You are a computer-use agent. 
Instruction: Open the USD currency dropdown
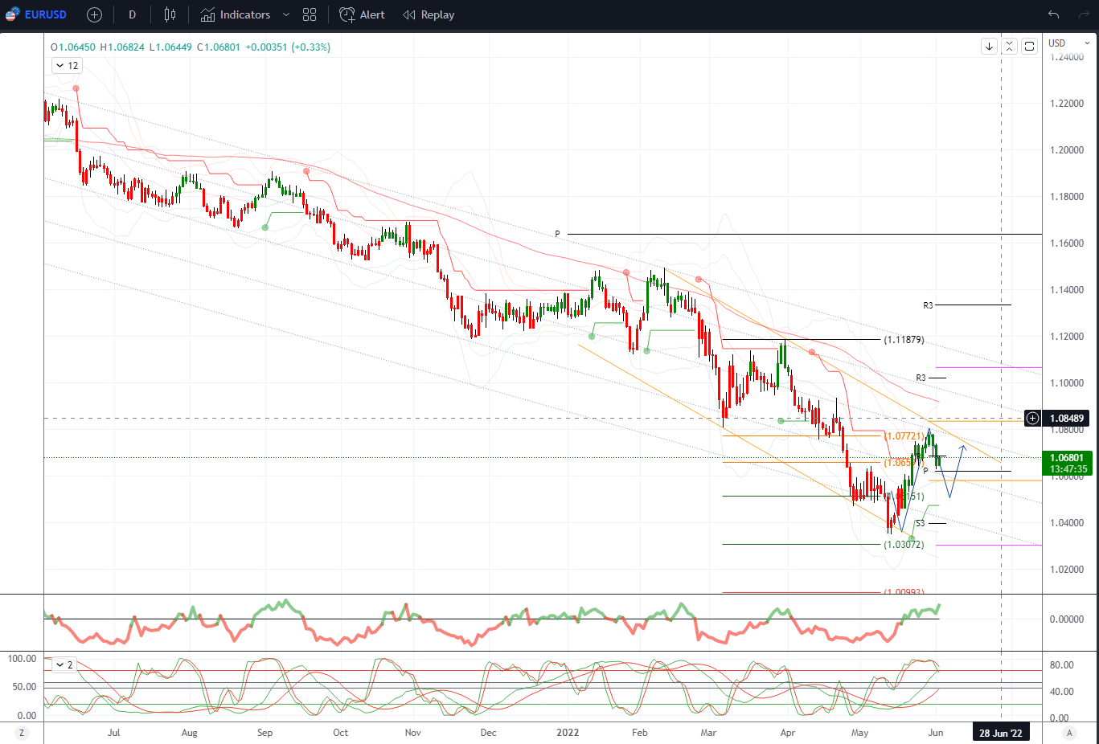(x=1069, y=43)
